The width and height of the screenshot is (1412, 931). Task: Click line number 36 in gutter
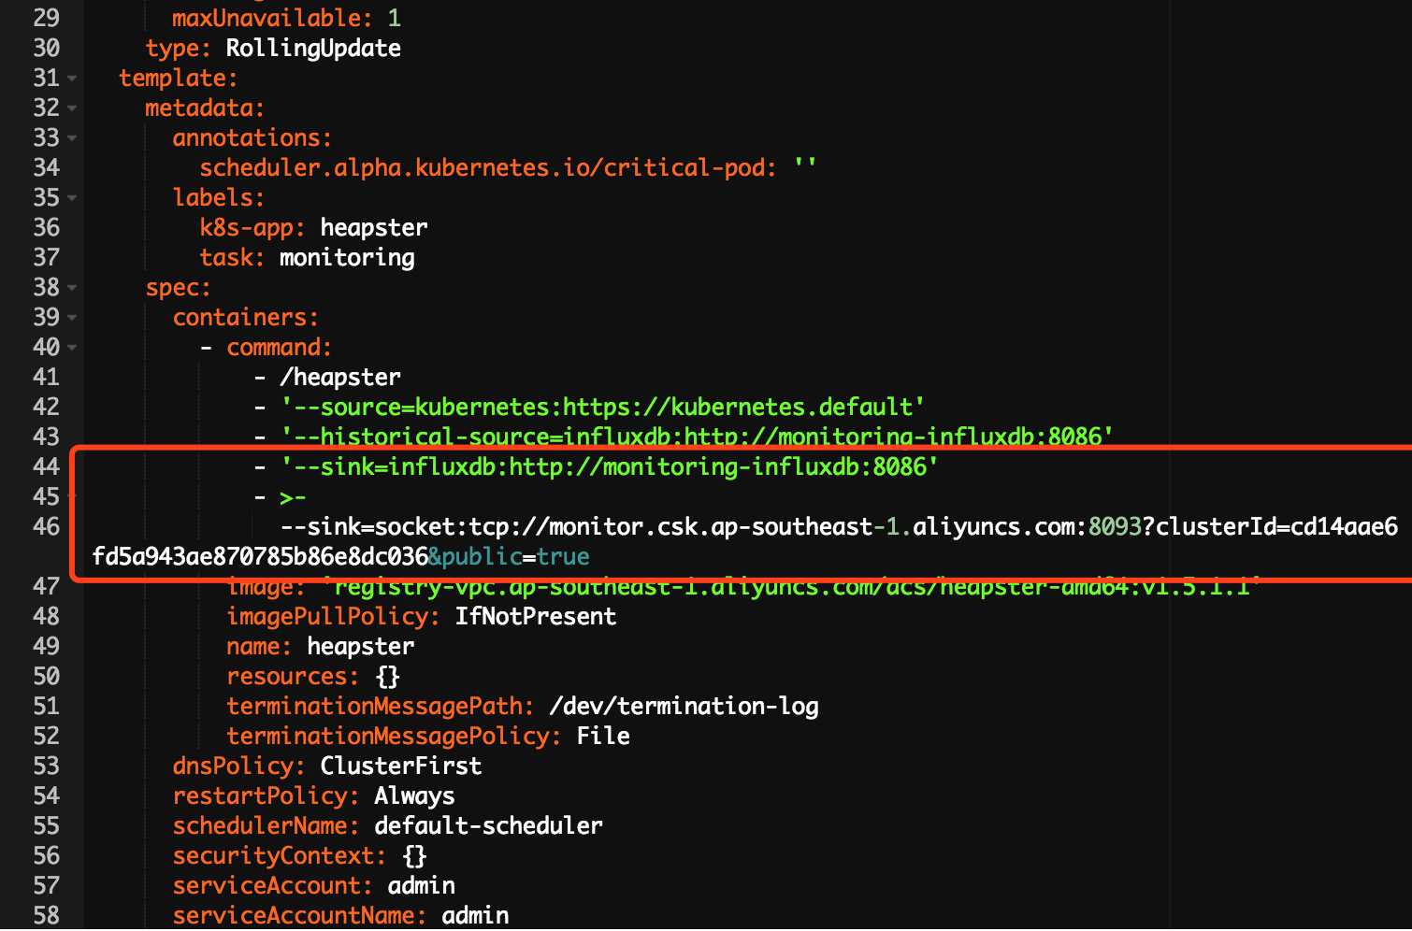coord(46,227)
